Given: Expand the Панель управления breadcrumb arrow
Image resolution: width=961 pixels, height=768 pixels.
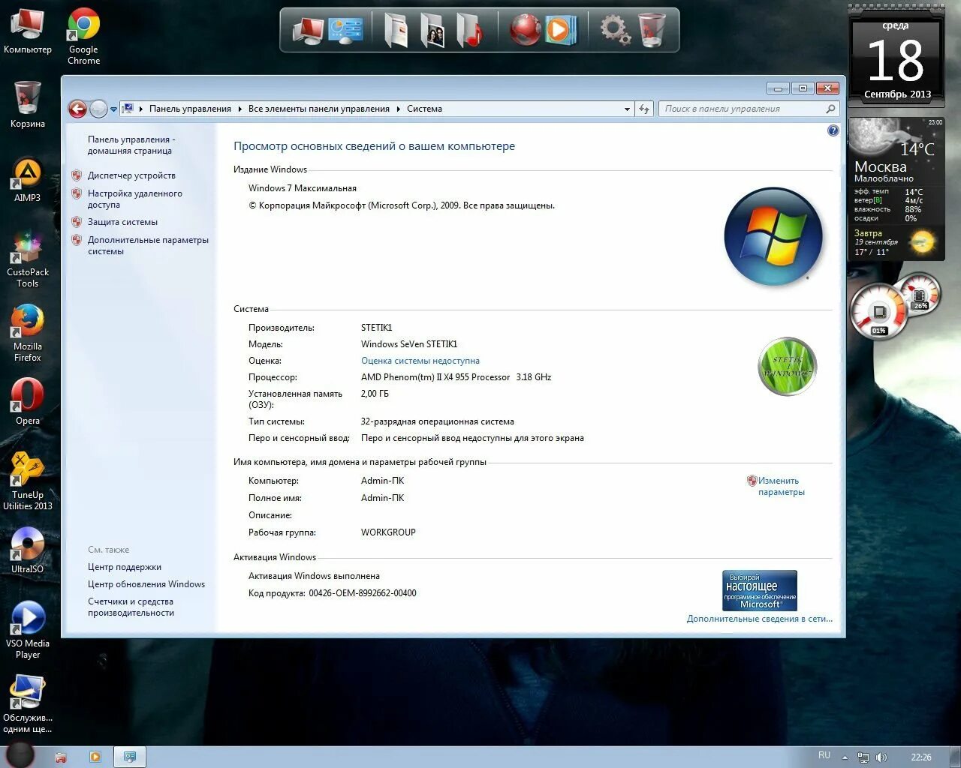Looking at the screenshot, I should tap(240, 109).
